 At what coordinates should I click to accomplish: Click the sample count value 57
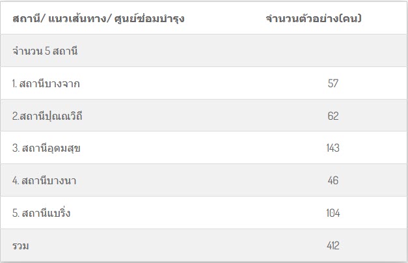click(x=333, y=83)
